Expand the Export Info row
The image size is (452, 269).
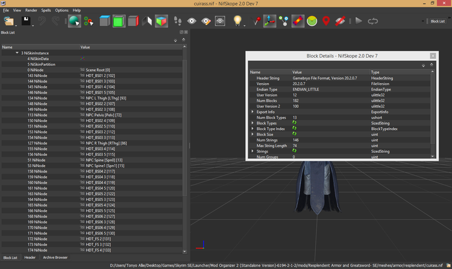pos(253,111)
